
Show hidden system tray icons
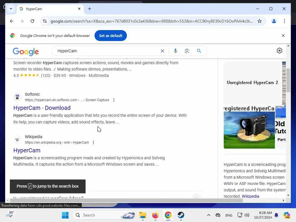209,215
